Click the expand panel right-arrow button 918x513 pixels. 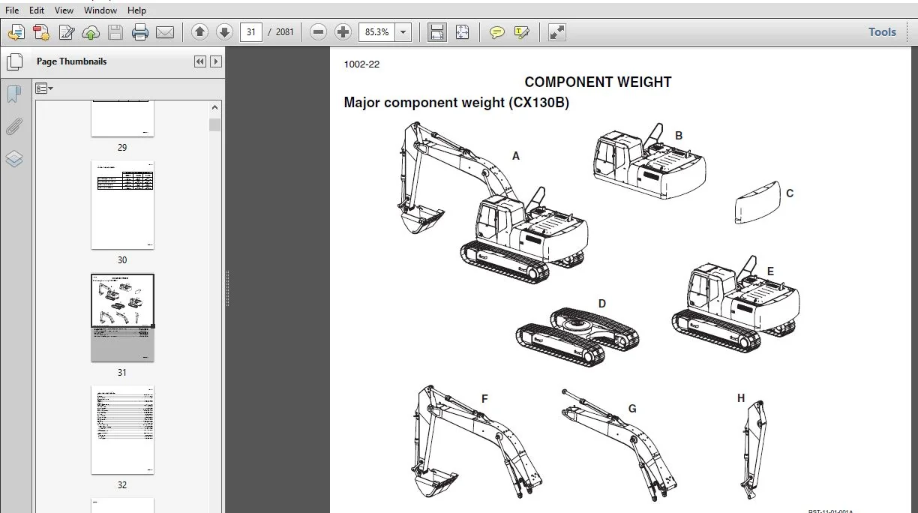(216, 61)
